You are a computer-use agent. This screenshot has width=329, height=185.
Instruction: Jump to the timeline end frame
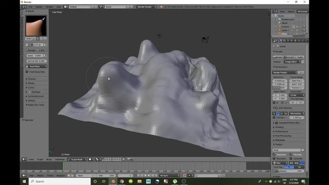pos(156,175)
